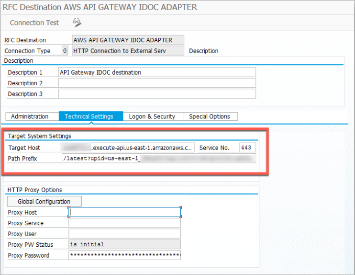Click the Proxy Password field
The height and width of the screenshot is (275, 355).
pyautogui.click(x=124, y=255)
